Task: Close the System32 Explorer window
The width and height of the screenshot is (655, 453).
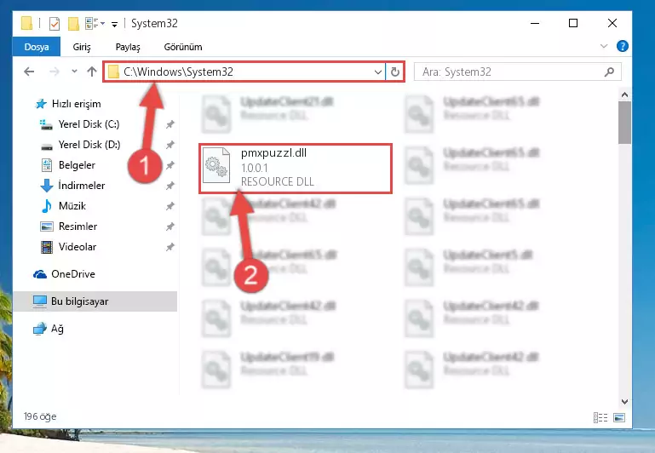Action: tap(612, 23)
